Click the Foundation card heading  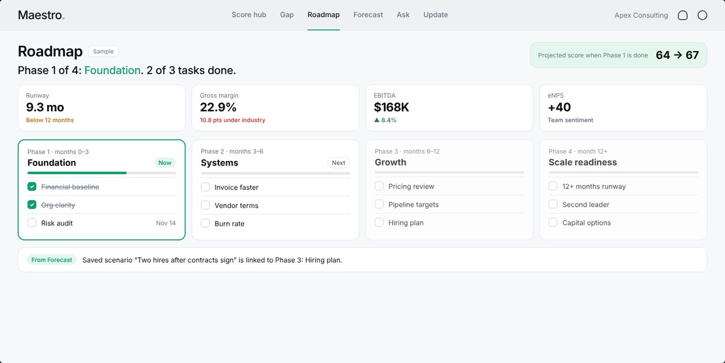(52, 162)
